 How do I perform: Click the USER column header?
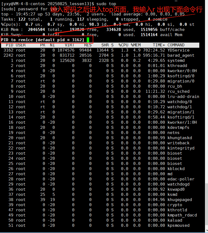pos(21,45)
